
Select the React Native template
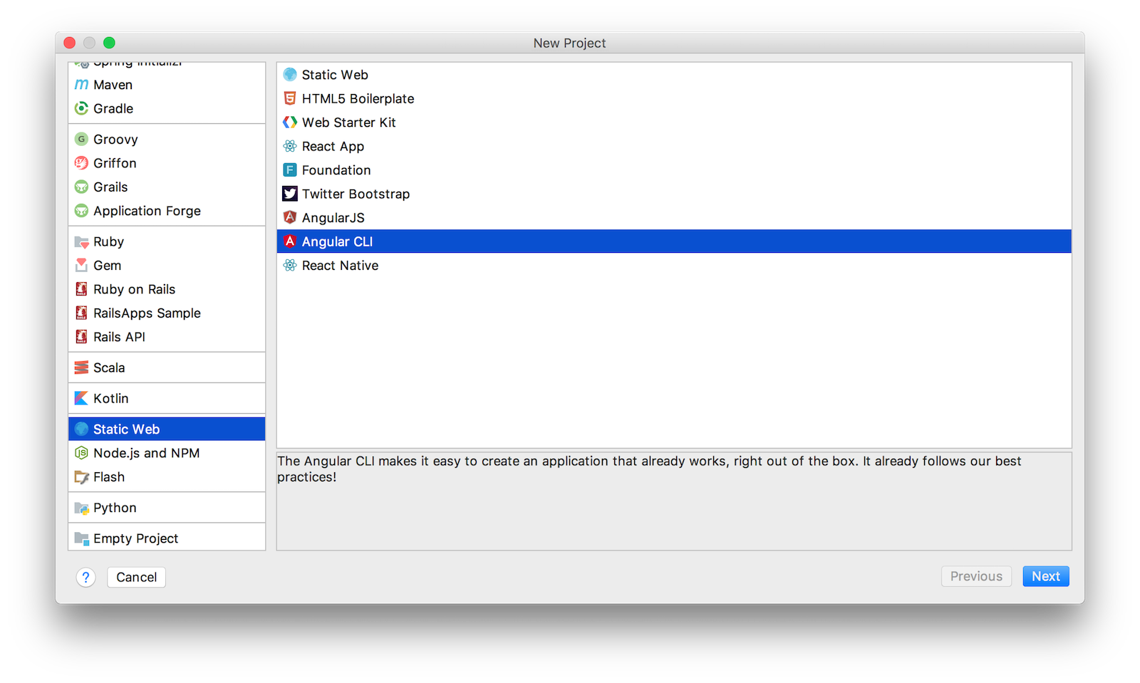[x=340, y=266]
